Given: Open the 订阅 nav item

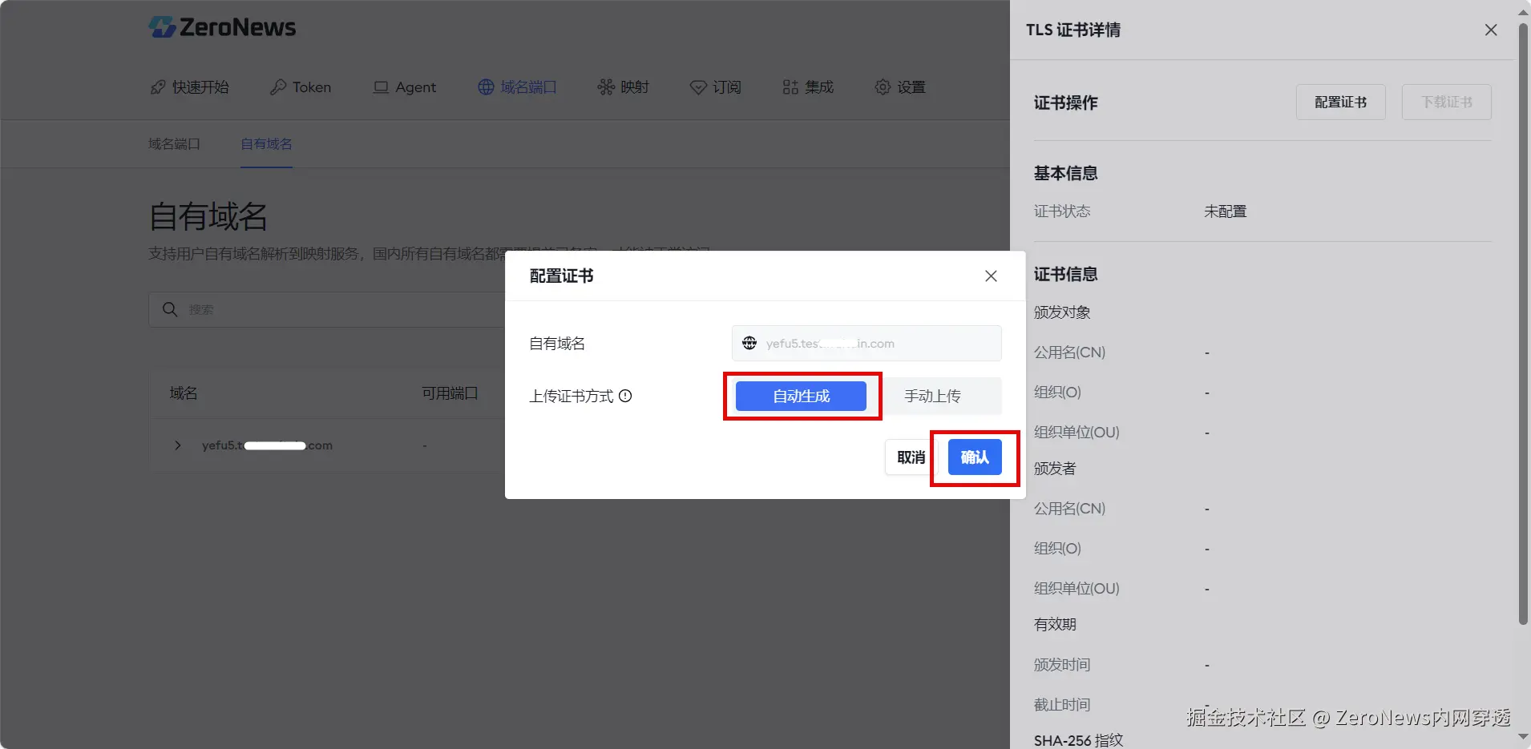Looking at the screenshot, I should tap(716, 87).
